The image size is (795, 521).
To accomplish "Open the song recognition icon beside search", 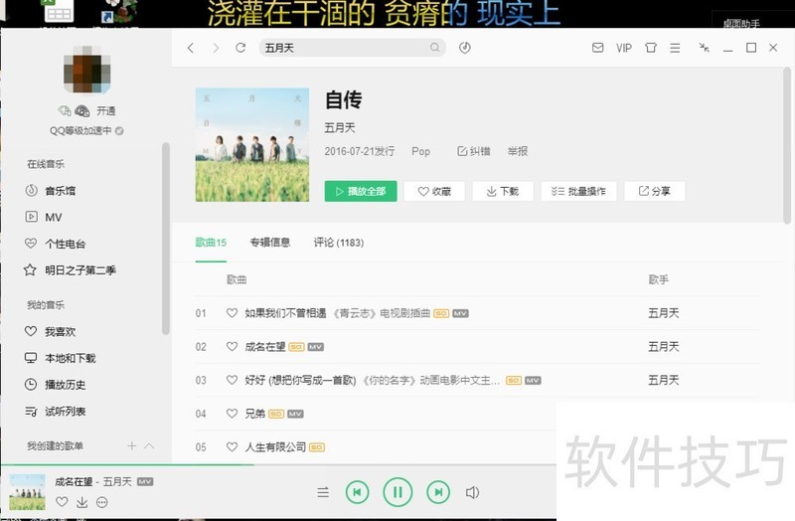I will coord(464,48).
